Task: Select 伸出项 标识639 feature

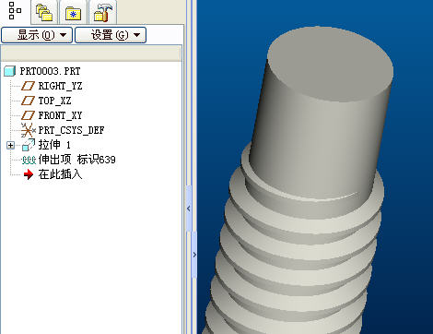Action: [76, 160]
